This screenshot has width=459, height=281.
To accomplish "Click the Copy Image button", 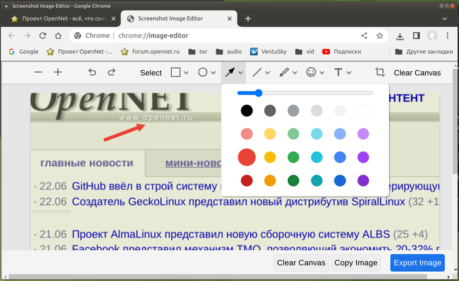I will (x=356, y=263).
